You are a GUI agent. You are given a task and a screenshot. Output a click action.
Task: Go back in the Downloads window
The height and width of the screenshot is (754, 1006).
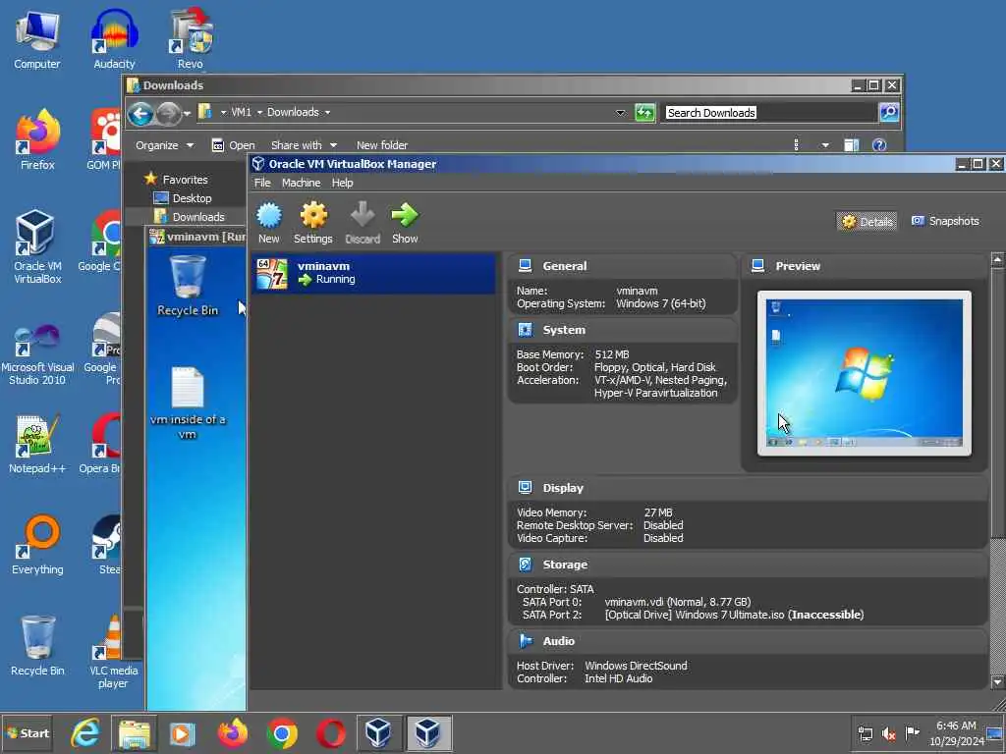(140, 114)
